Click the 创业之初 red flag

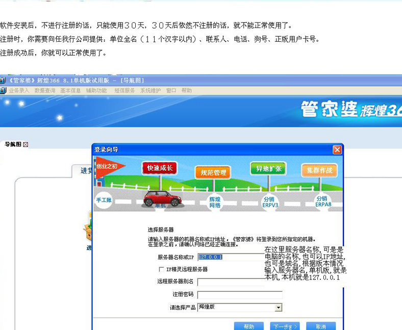pos(110,167)
